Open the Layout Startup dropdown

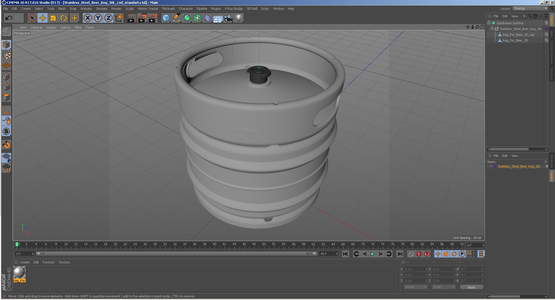530,9
